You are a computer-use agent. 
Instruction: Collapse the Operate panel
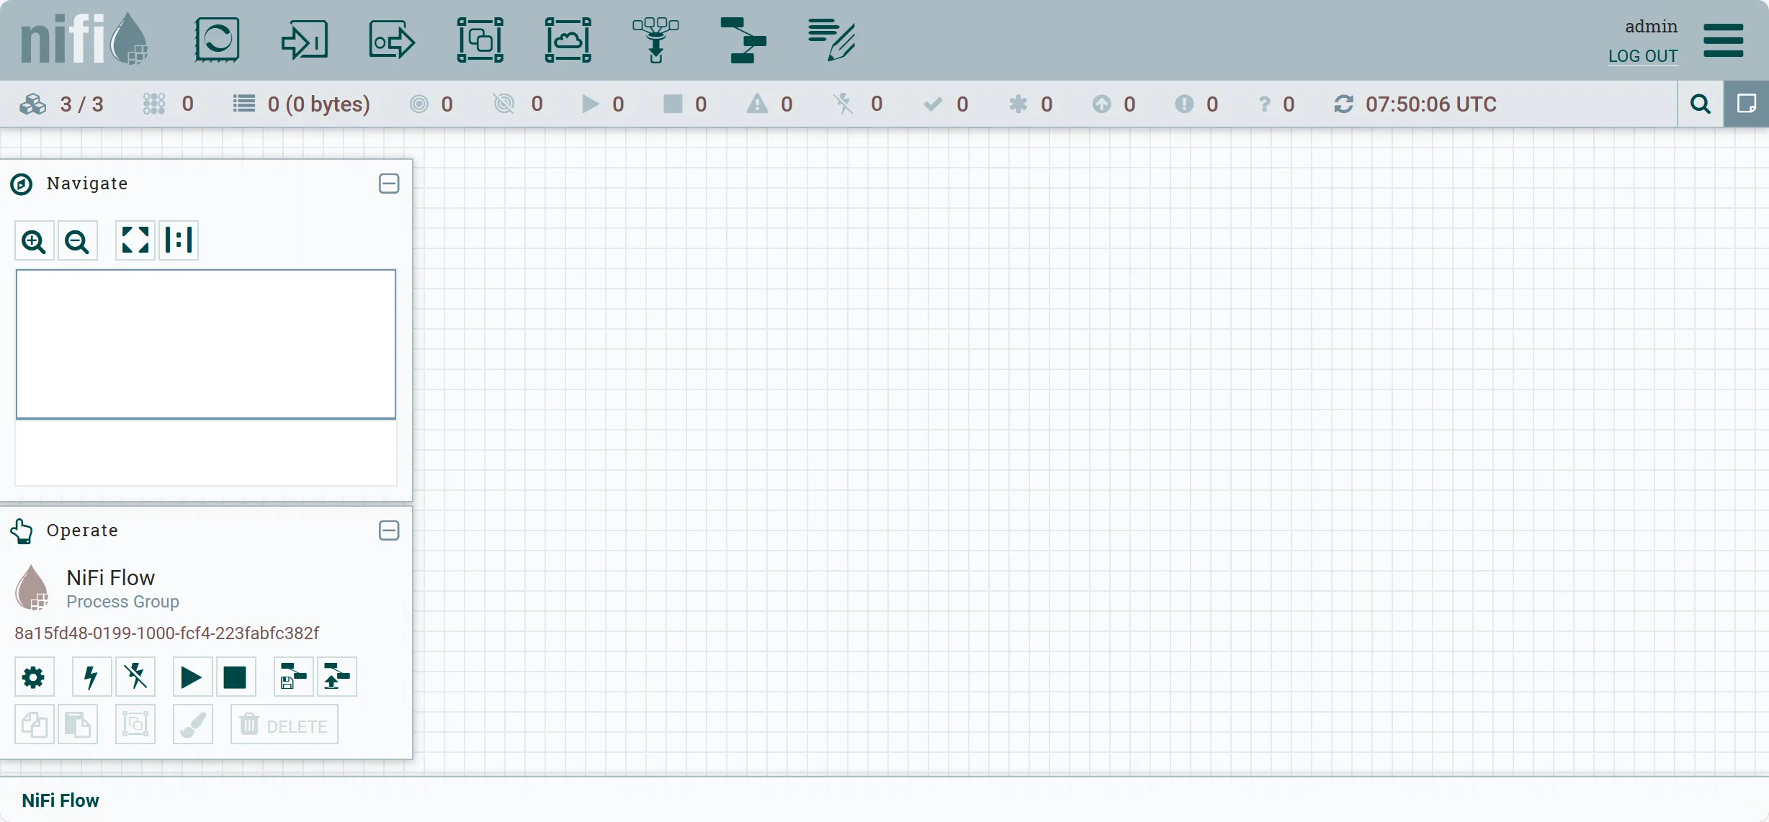coord(389,530)
